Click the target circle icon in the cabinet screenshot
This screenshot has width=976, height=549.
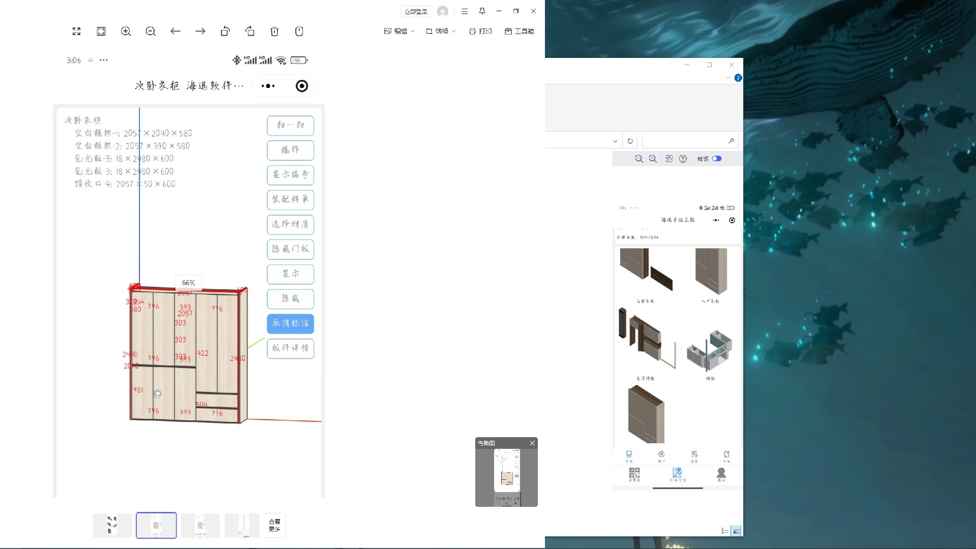click(302, 86)
